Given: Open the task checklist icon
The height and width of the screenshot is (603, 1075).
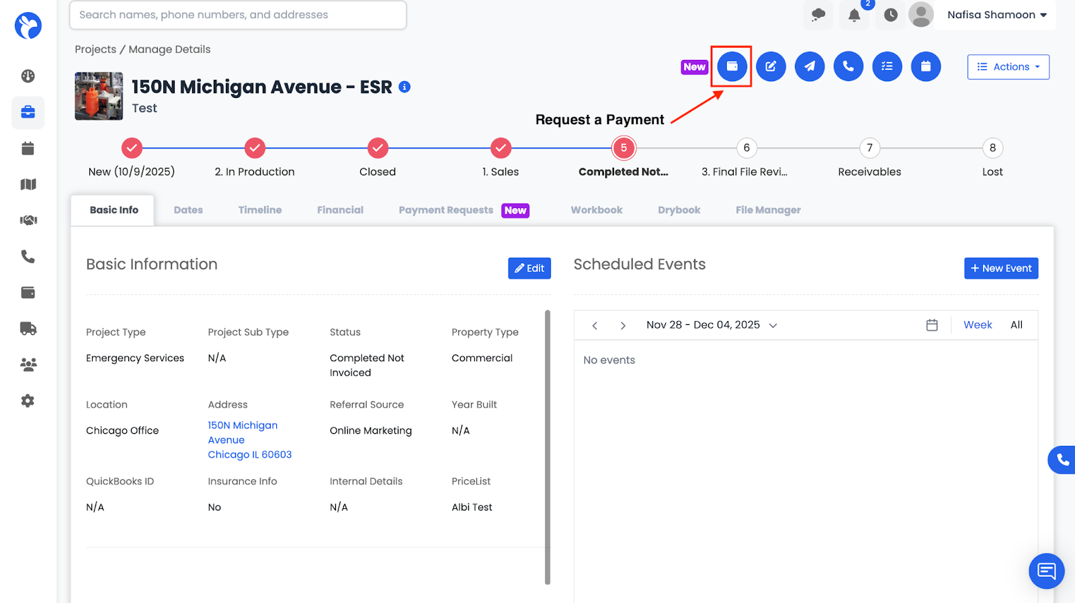Looking at the screenshot, I should pyautogui.click(x=887, y=66).
